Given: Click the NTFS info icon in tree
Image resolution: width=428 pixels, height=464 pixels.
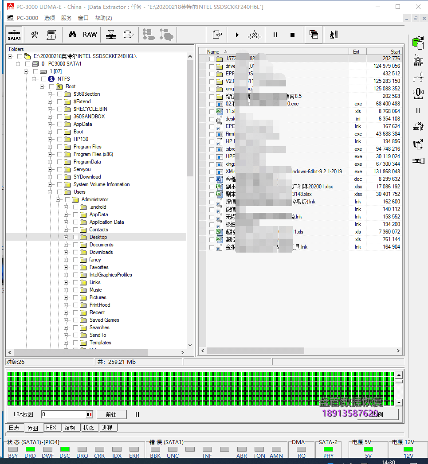Looking at the screenshot, I should click(51, 79).
